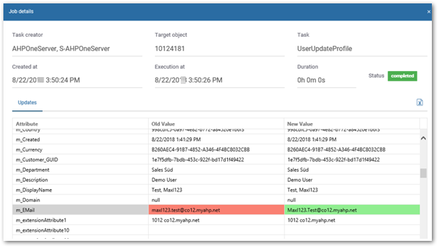Click the Duration field 0h 0m 0s
This screenshot has height=247, width=438.
[x=327, y=81]
